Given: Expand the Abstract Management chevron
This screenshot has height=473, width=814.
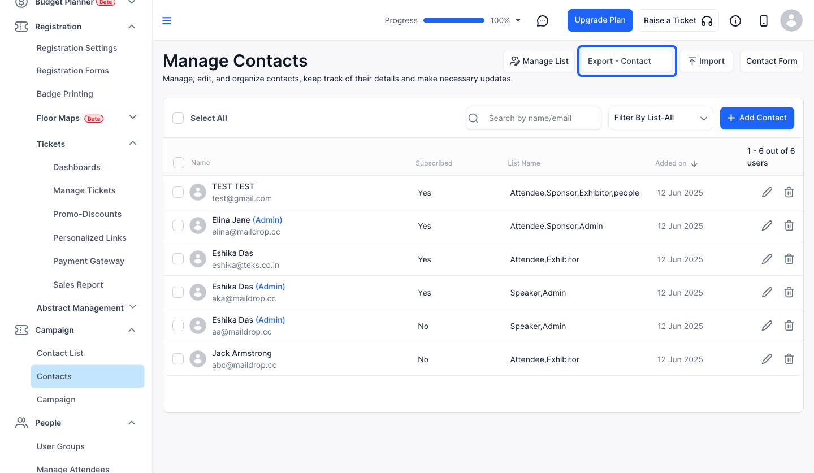Looking at the screenshot, I should pos(133,307).
